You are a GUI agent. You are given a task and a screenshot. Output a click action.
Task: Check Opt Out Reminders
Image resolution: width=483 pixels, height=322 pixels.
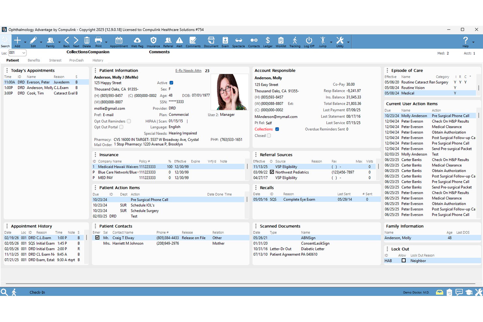coord(129,121)
